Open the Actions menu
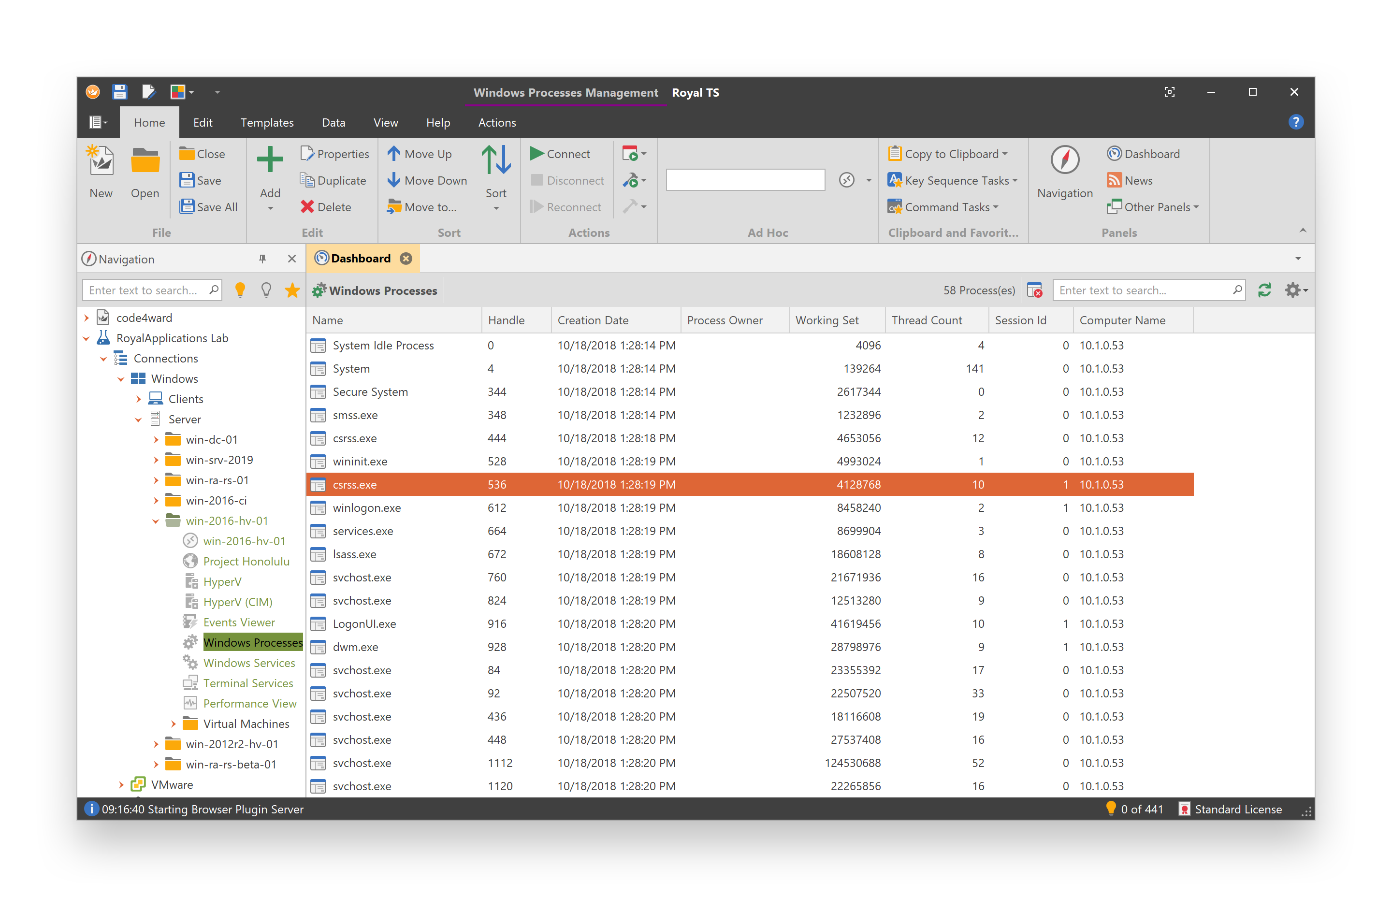The width and height of the screenshot is (1392, 897). (x=496, y=122)
